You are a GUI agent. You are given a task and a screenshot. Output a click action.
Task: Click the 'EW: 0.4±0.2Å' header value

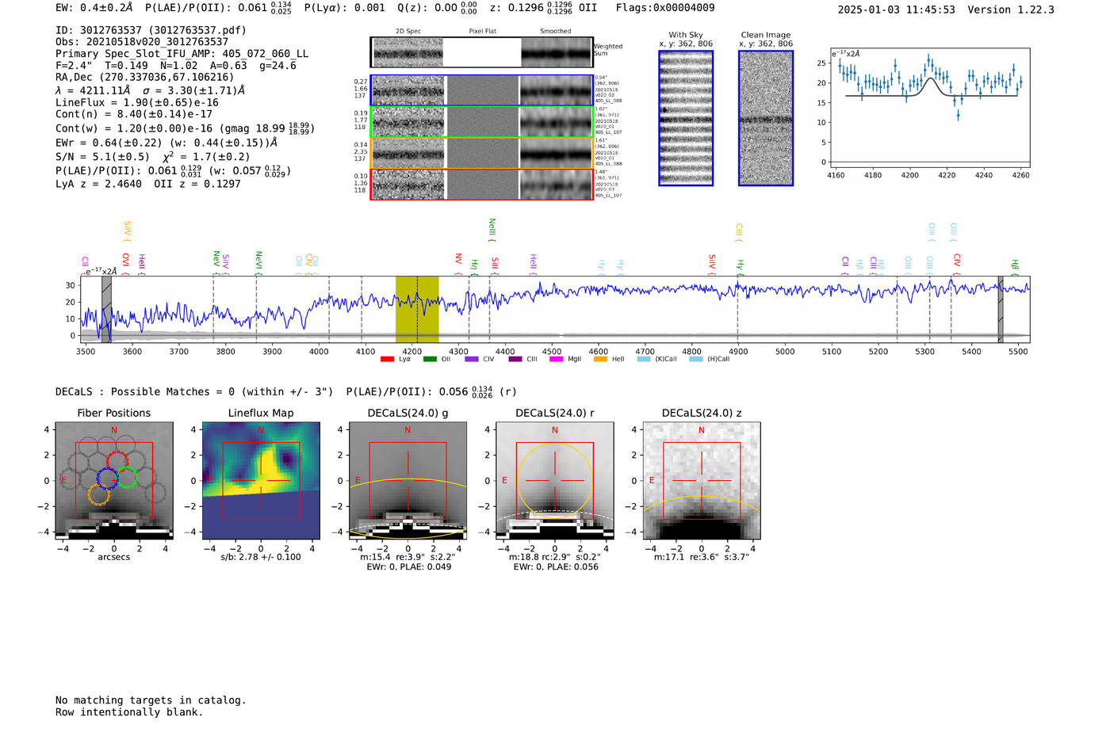94,8
